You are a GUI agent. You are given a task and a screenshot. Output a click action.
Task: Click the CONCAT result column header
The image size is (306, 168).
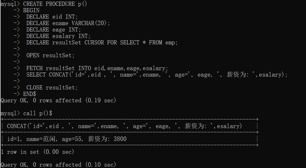pyautogui.click(x=124, y=126)
